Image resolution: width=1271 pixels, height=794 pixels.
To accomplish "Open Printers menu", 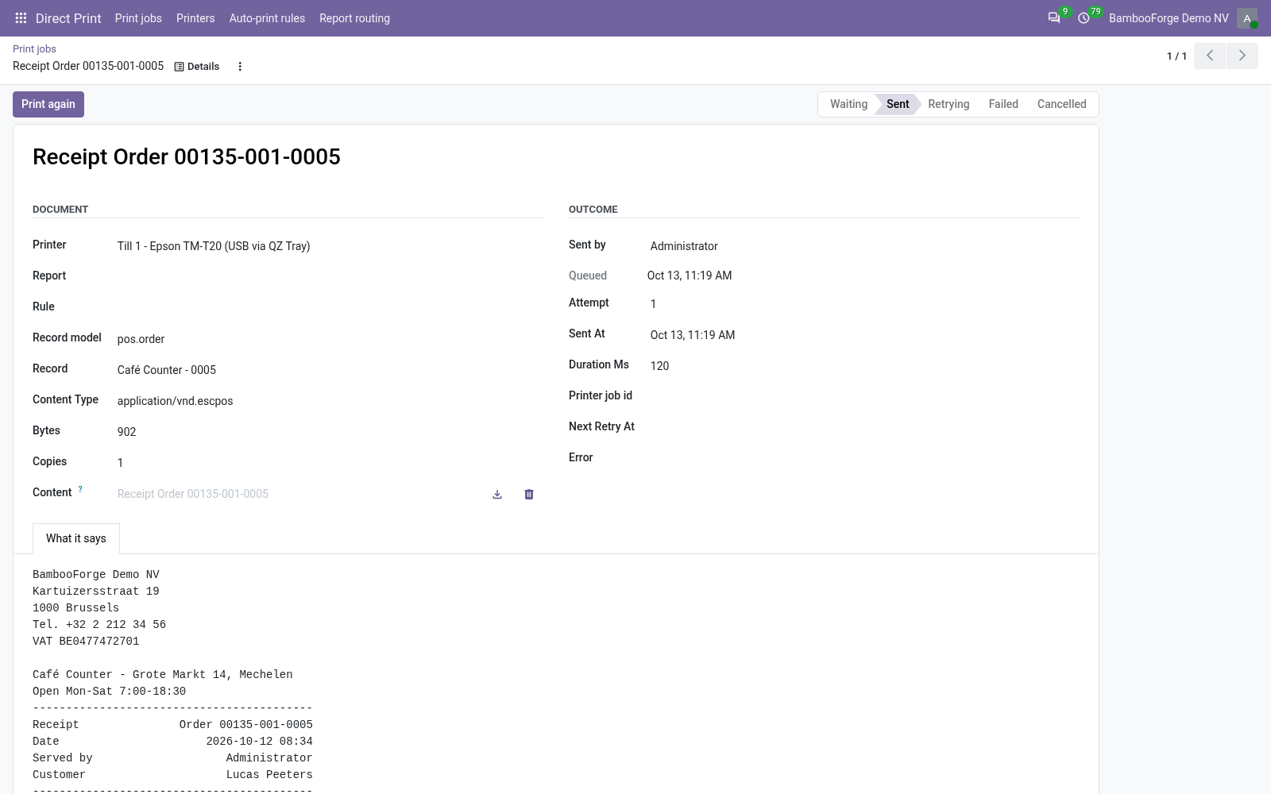I will pyautogui.click(x=195, y=18).
